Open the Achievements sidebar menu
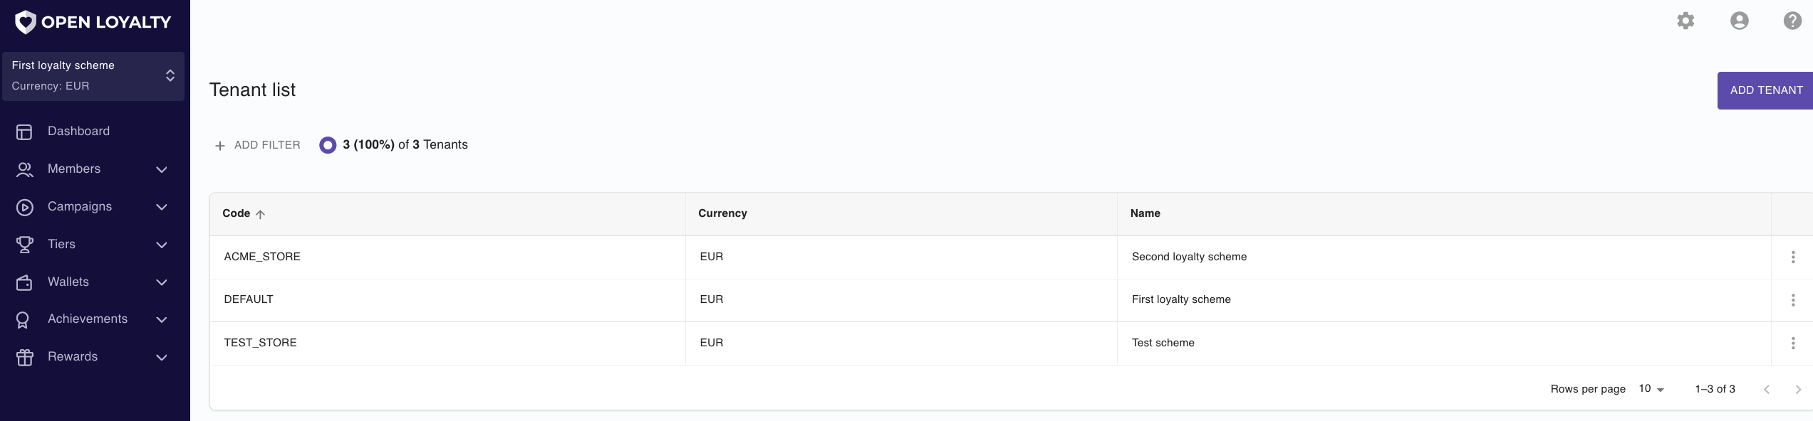The height and width of the screenshot is (421, 1813). tap(93, 319)
